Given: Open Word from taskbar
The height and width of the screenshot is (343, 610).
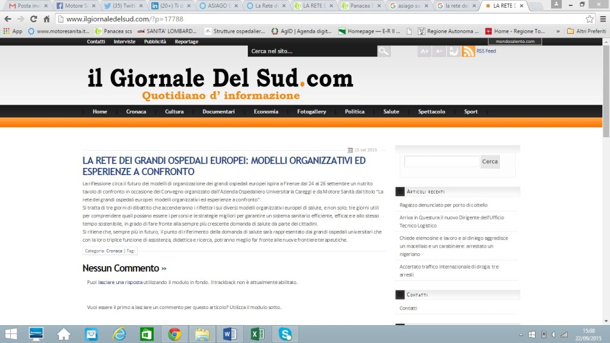Looking at the screenshot, I should [x=229, y=334].
